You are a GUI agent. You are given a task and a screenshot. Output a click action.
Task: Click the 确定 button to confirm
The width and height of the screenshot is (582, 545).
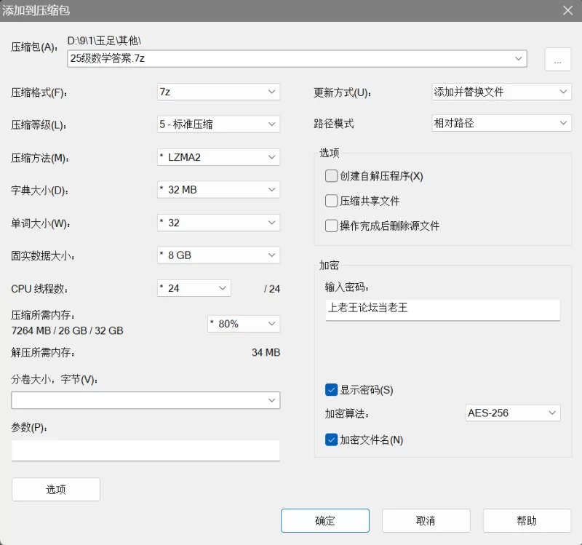point(325,520)
